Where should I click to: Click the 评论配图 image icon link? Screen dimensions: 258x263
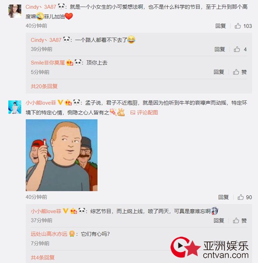coord(144,113)
